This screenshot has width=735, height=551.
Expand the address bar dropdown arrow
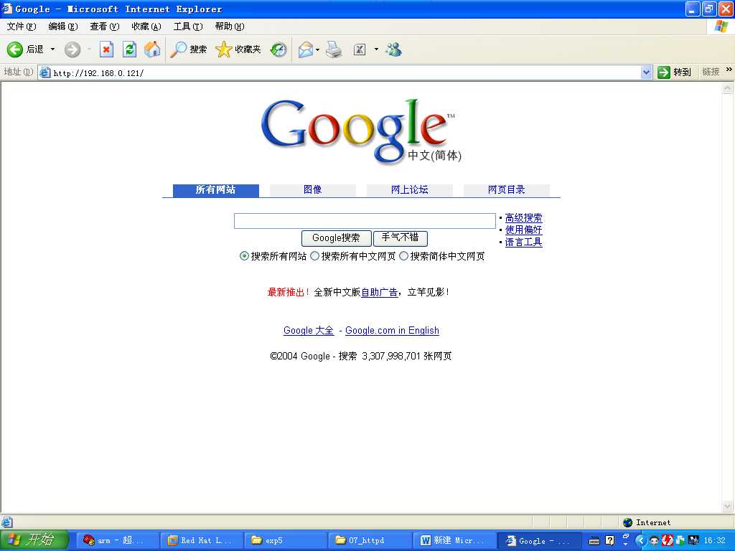point(647,72)
